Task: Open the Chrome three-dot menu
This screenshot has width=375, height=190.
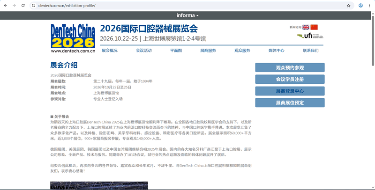Action: tap(369, 6)
